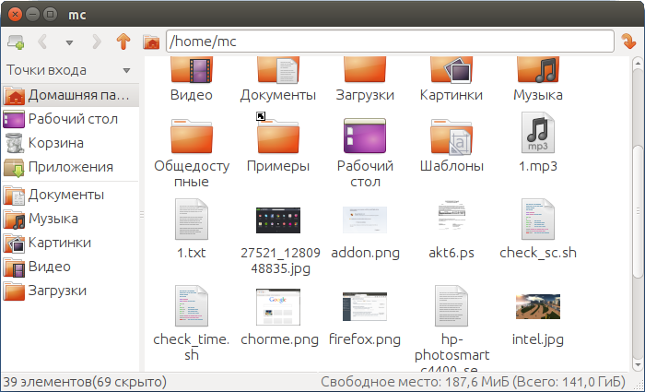Image resolution: width=645 pixels, height=392 pixels.
Task: Click the /home/mc path field
Action: pyautogui.click(x=390, y=42)
